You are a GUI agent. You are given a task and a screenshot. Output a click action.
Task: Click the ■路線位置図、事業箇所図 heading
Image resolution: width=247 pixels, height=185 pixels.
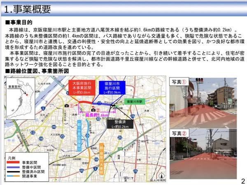coord(35,71)
